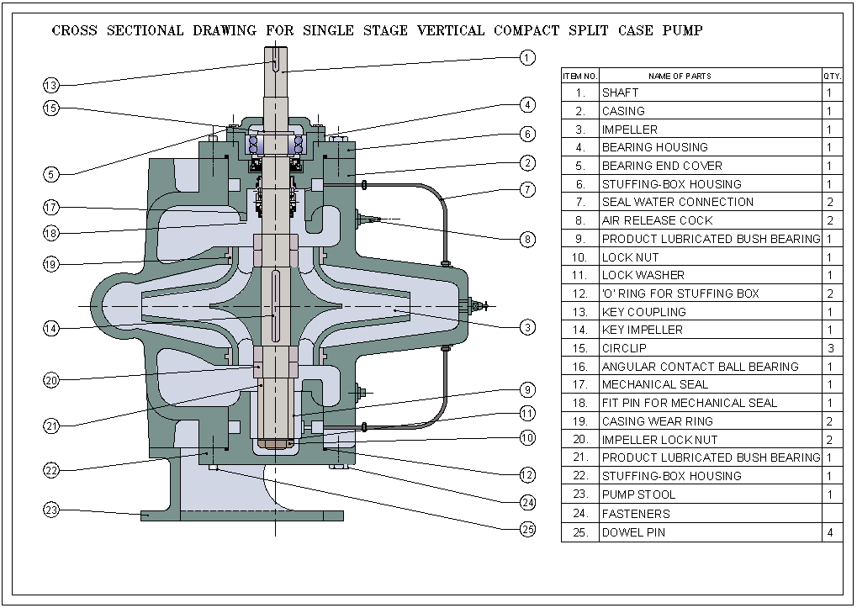The image size is (857, 608).
Task: Select 'STUFFING-BOX HOUSING' in row 22
Action: coord(672,476)
